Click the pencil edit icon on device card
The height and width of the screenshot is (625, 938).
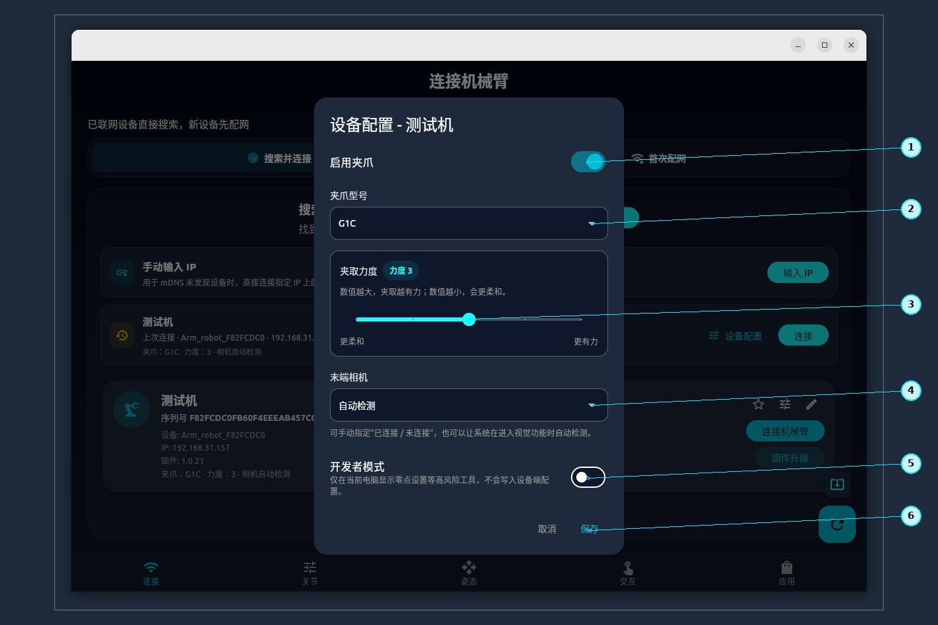[x=811, y=404]
